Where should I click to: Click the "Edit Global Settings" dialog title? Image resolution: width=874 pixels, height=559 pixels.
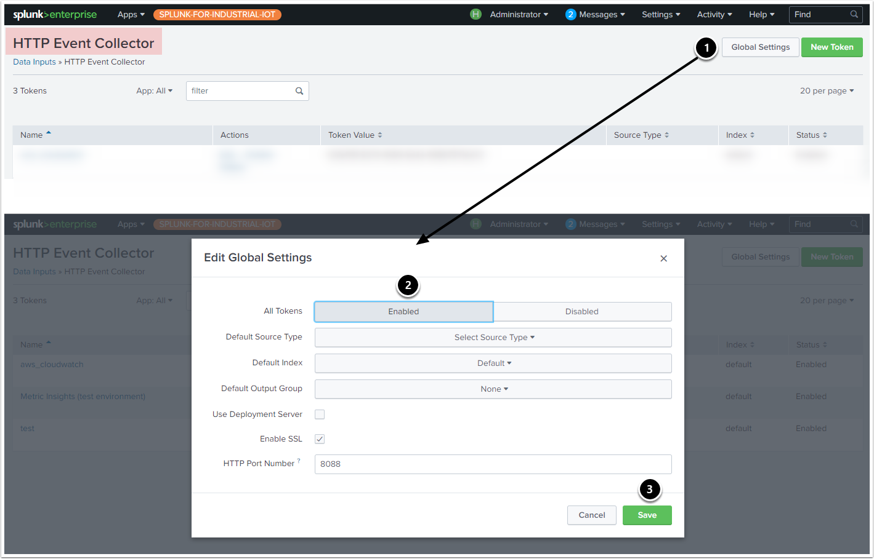[x=257, y=258]
